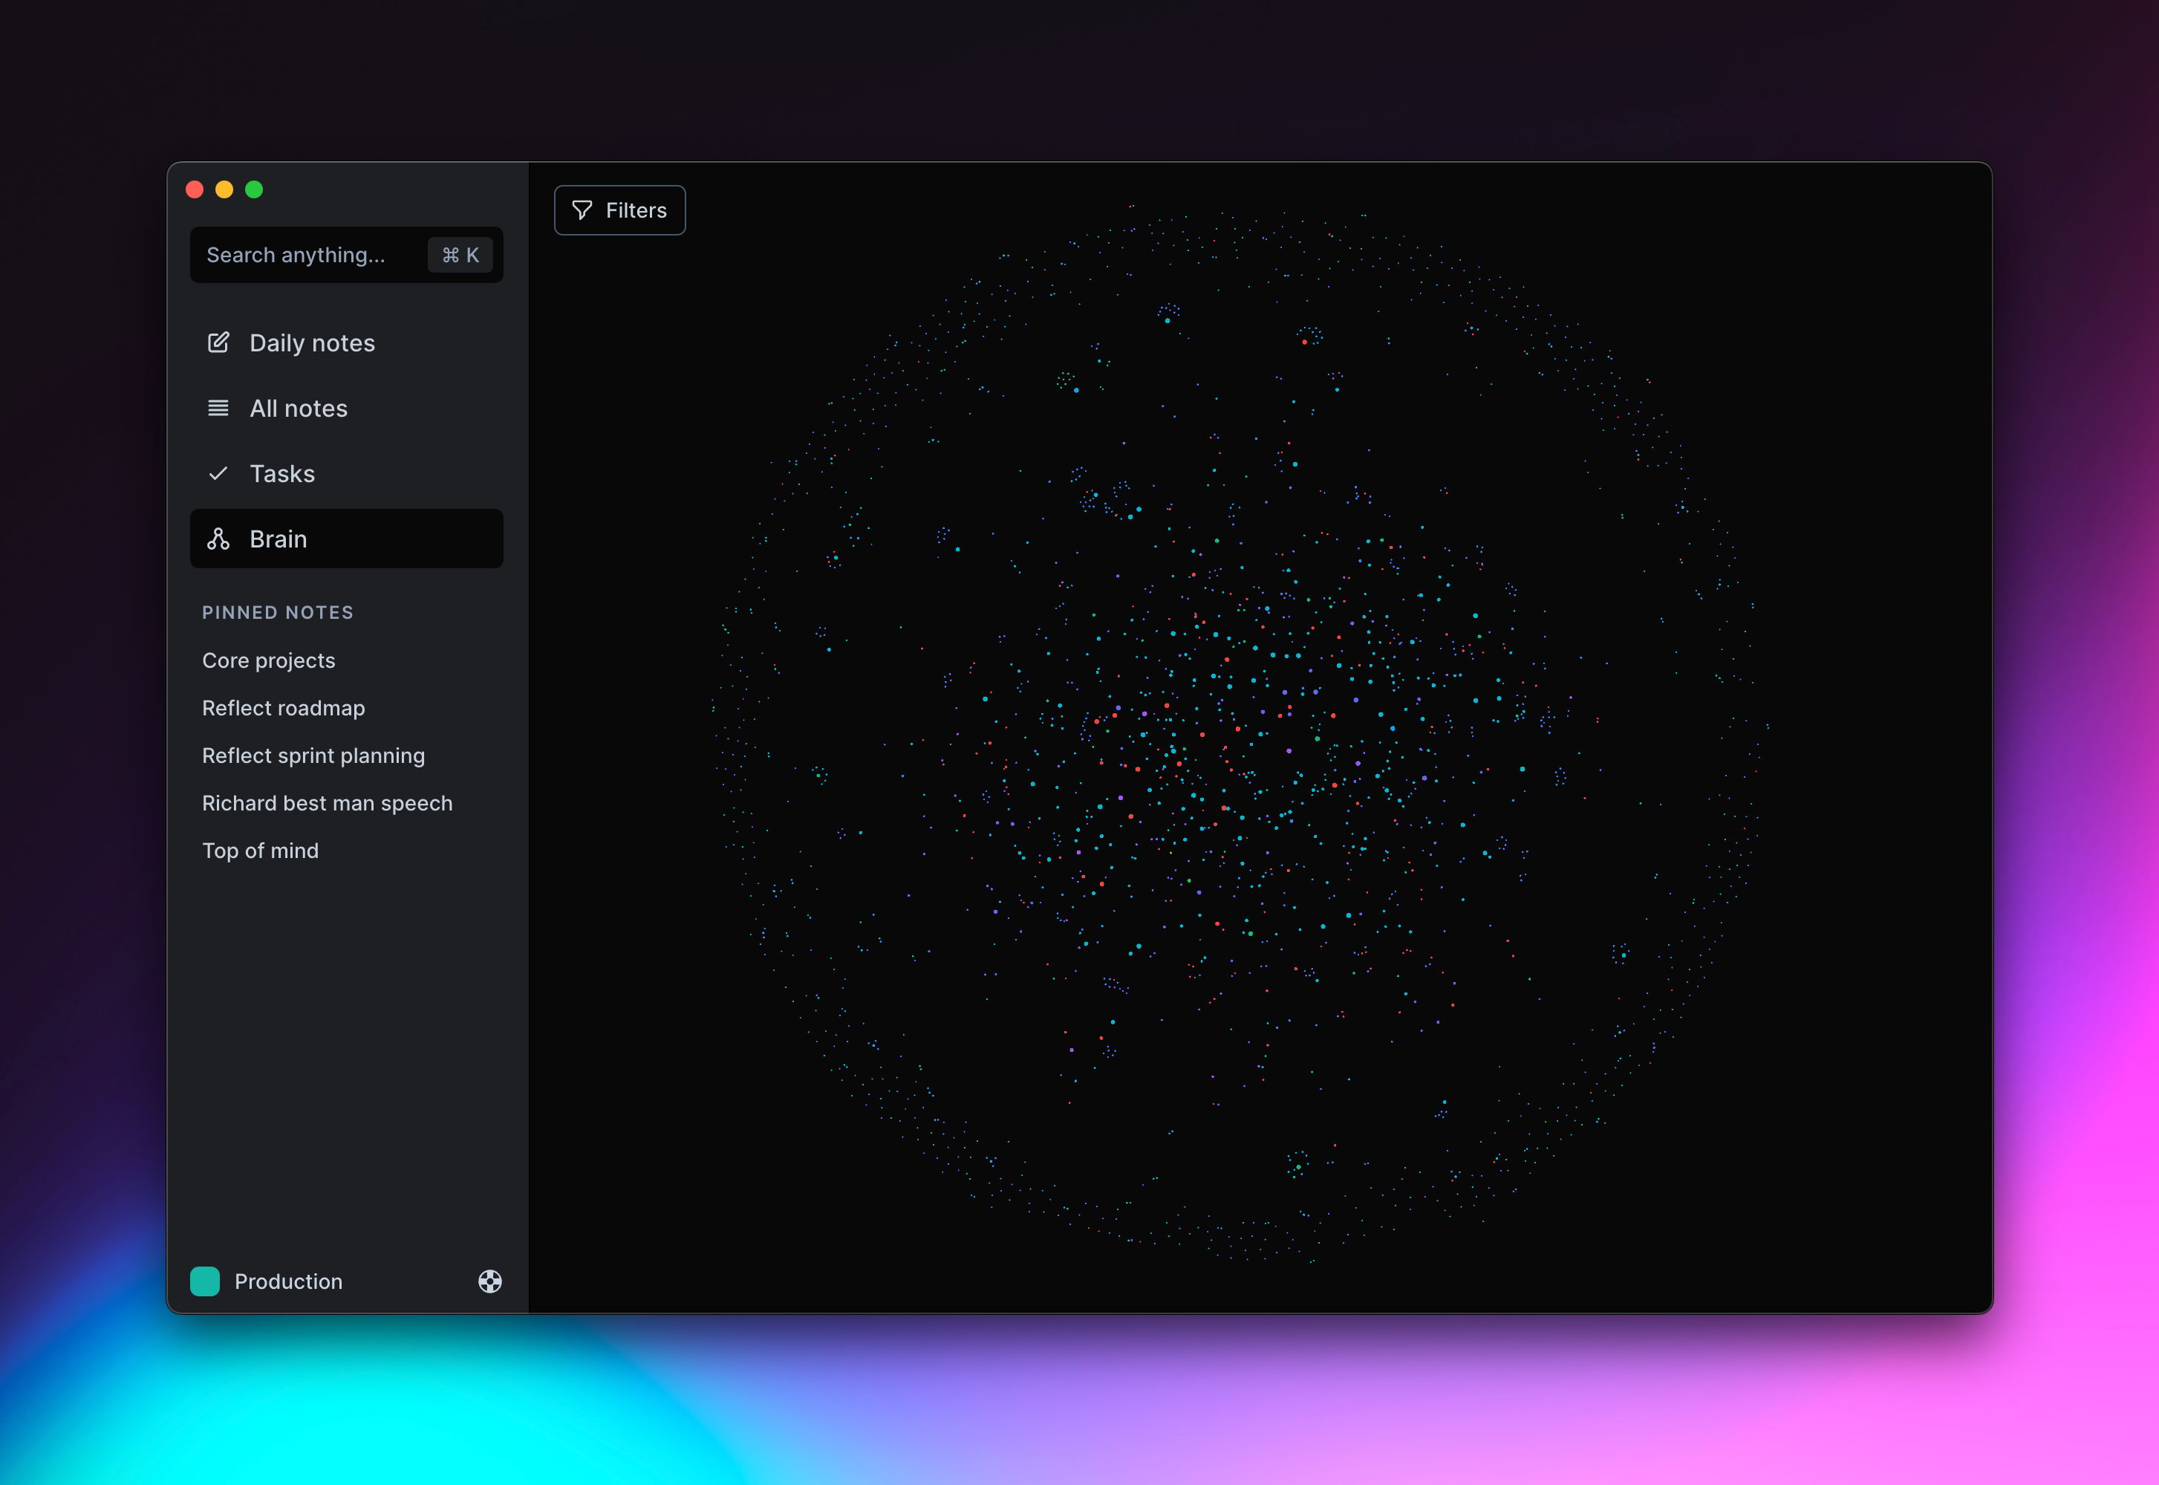
Task: Click the teal Production color square
Action: (205, 1281)
